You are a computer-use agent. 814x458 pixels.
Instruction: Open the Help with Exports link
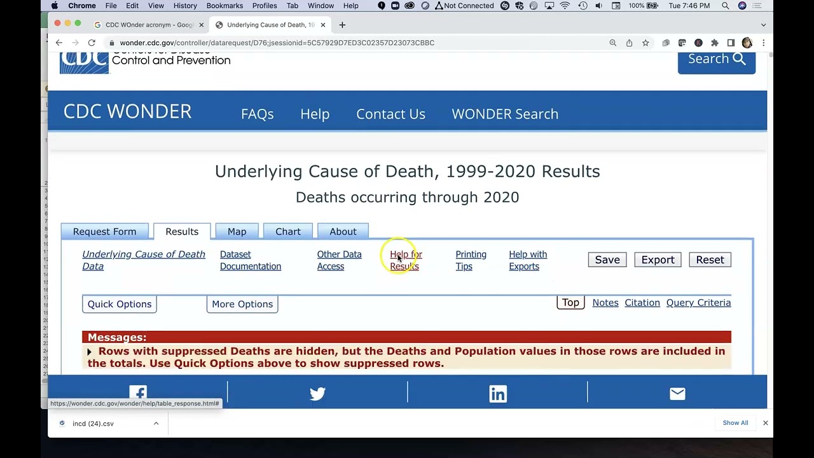(528, 260)
